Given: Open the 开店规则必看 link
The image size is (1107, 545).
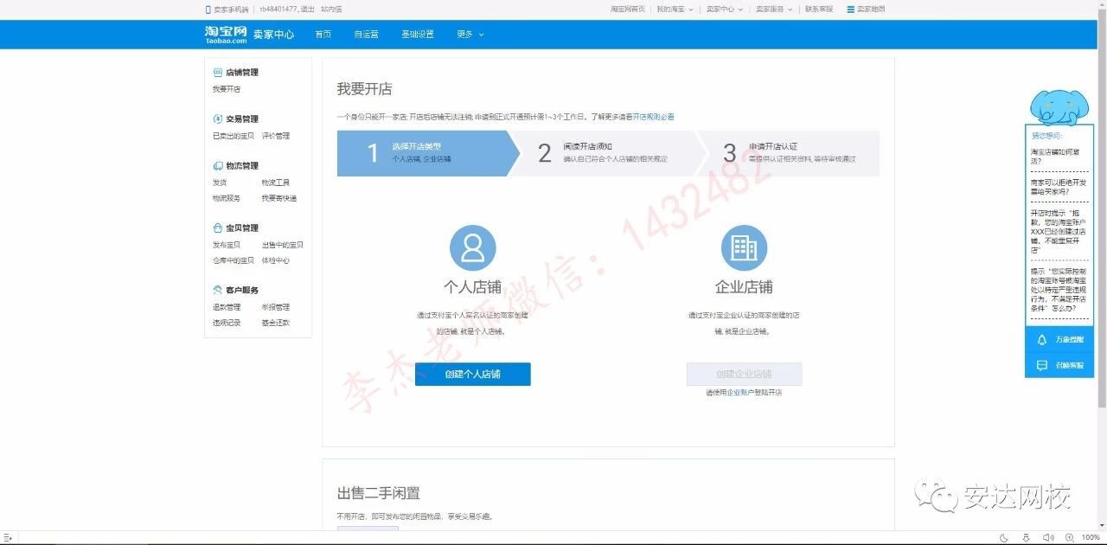Looking at the screenshot, I should [654, 116].
